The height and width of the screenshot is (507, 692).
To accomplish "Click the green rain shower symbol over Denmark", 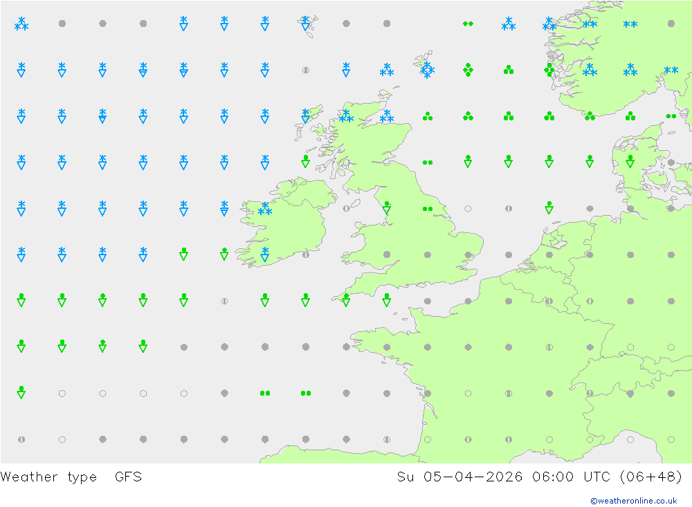I will point(630,161).
